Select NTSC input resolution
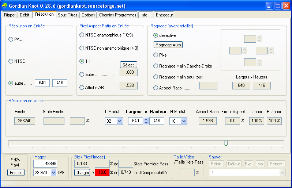 (17, 61)
